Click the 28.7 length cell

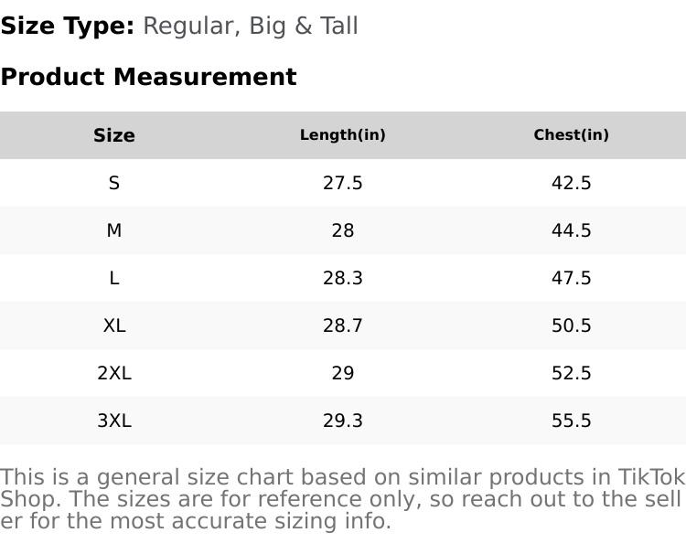point(343,325)
